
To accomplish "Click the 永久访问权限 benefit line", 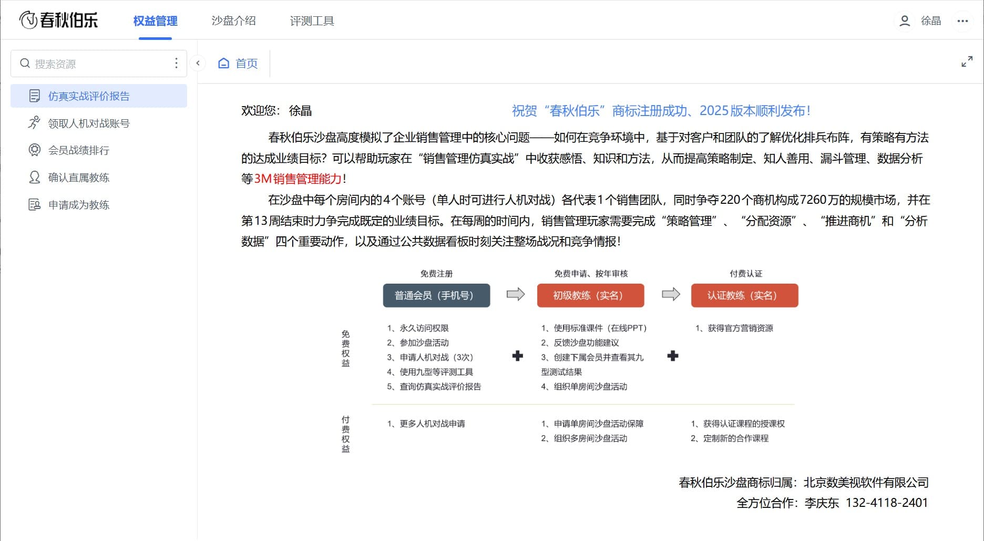I will pyautogui.click(x=418, y=328).
